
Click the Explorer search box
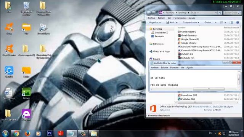point(232,13)
